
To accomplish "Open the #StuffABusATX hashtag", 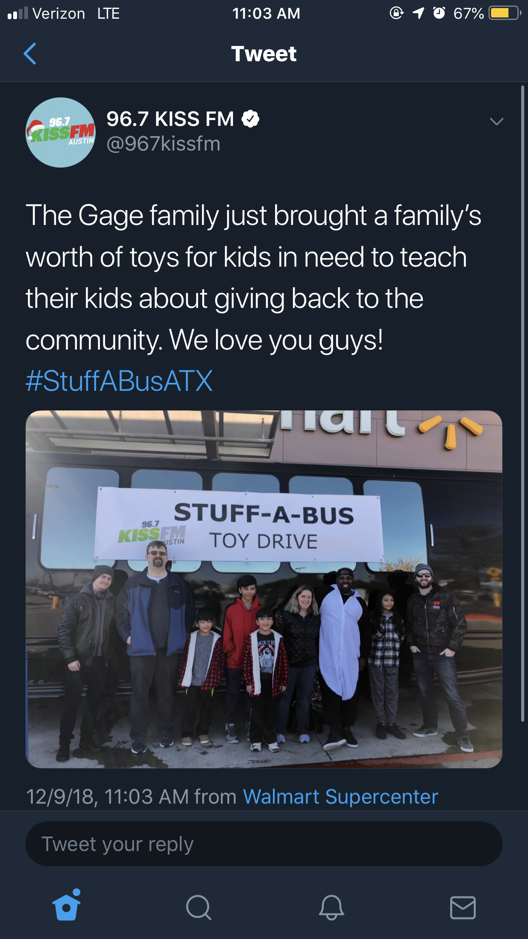I will pyautogui.click(x=119, y=381).
